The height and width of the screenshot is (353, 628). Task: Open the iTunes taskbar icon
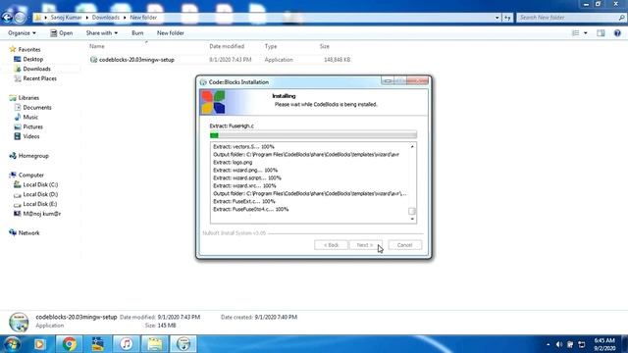[x=127, y=344]
